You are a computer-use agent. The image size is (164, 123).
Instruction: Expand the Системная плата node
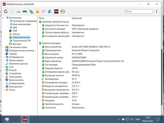pyautogui.click(x=3, y=47)
